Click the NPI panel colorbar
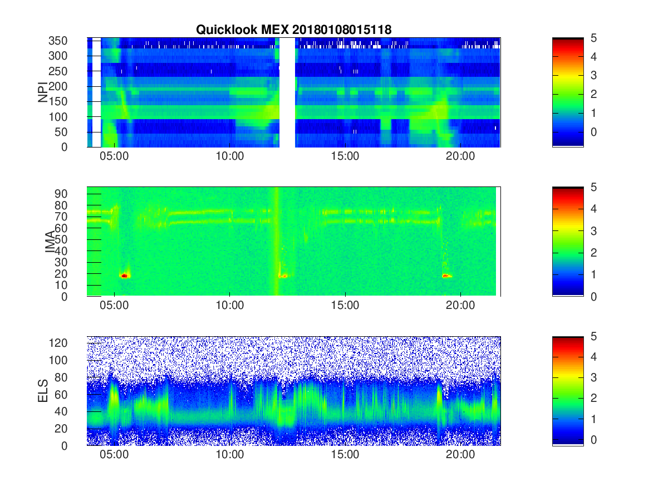 click(568, 92)
